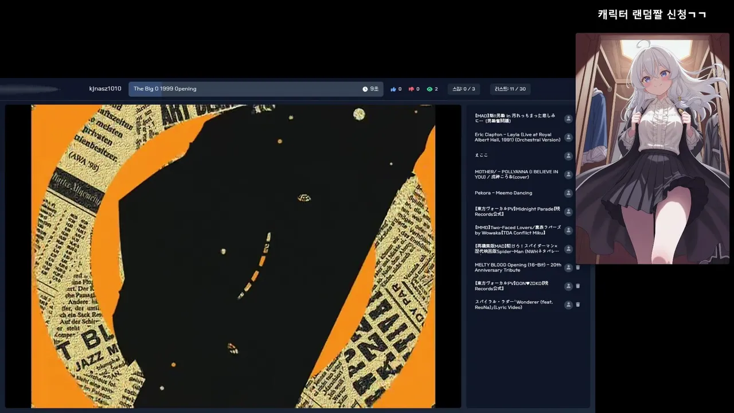
Task: Click user avatar on Pekora - Meemo Dancing row
Action: point(568,193)
